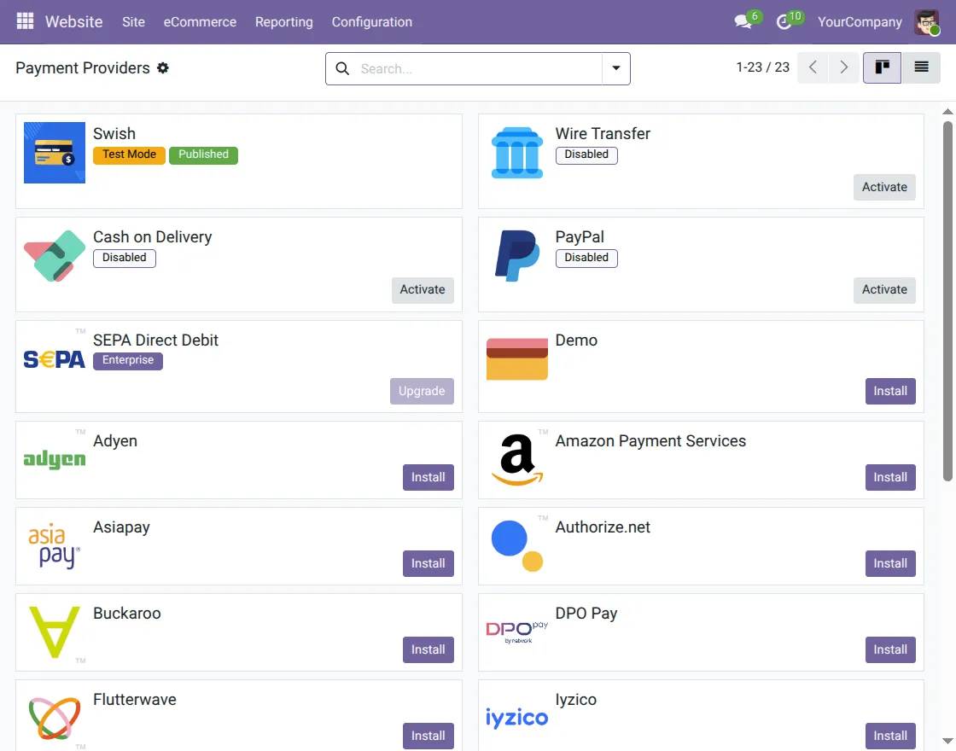Click the scrollbar up arrow
The image size is (956, 751).
point(947,112)
